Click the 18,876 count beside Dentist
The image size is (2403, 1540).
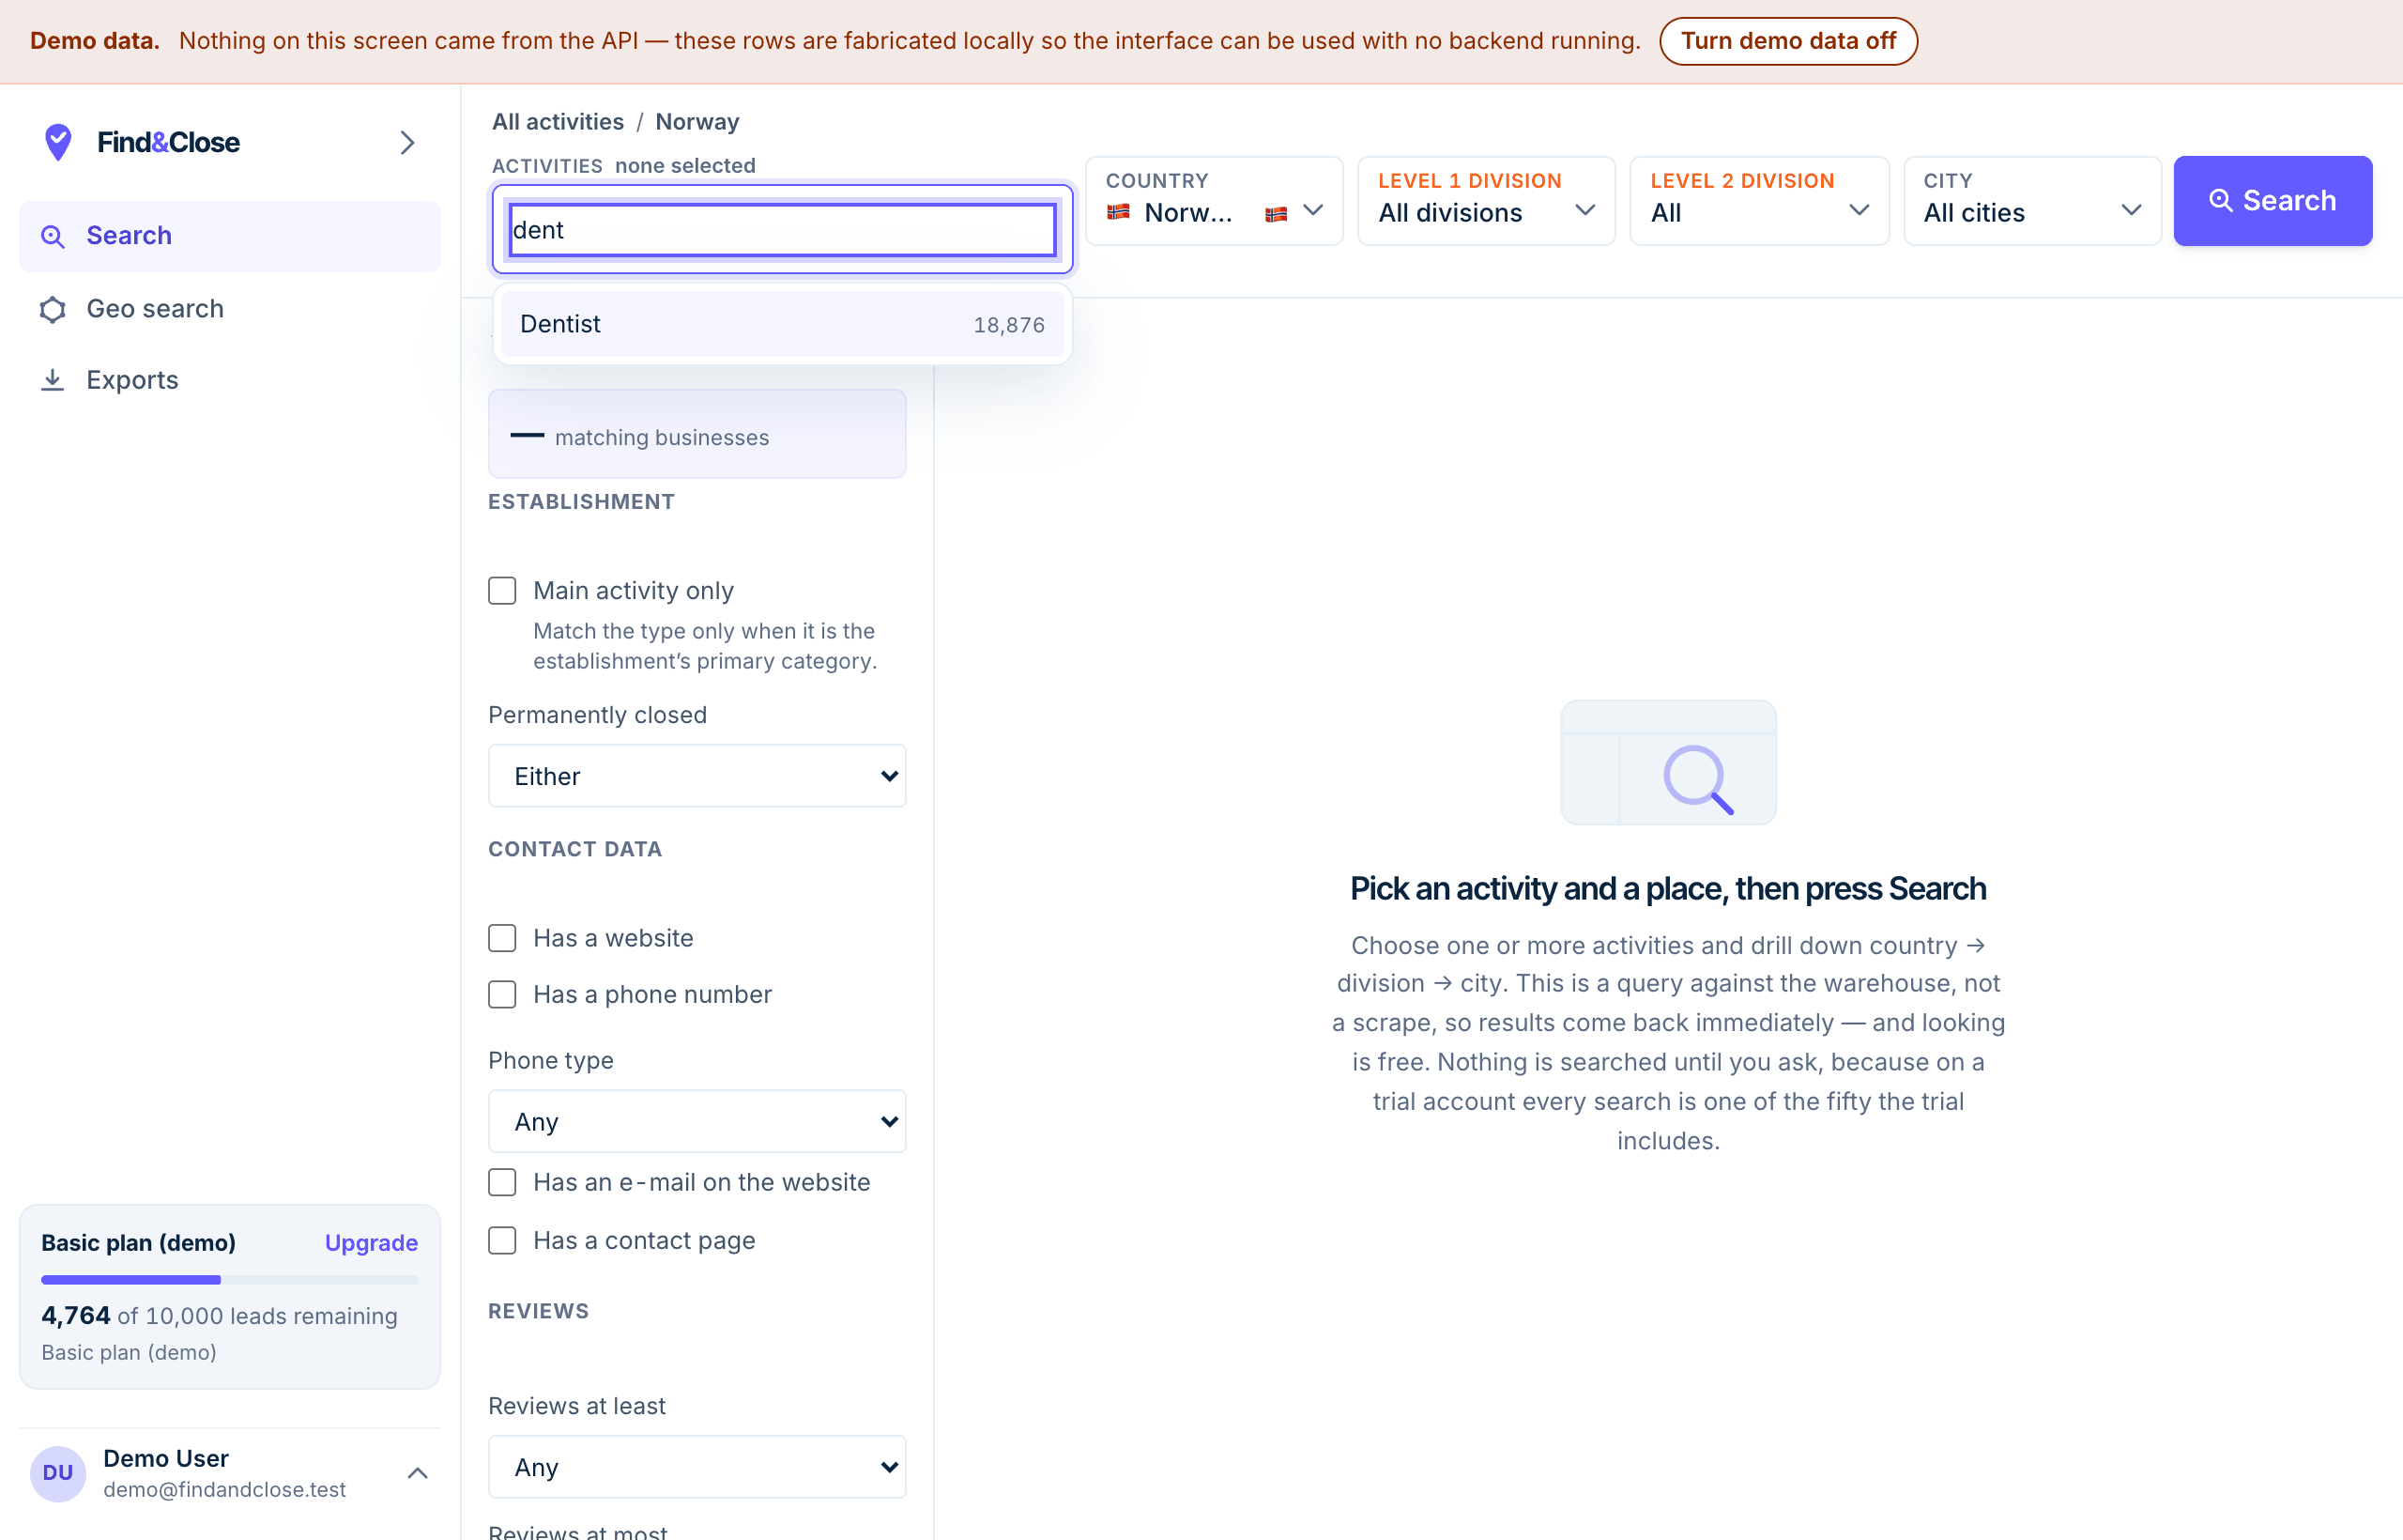point(1008,325)
